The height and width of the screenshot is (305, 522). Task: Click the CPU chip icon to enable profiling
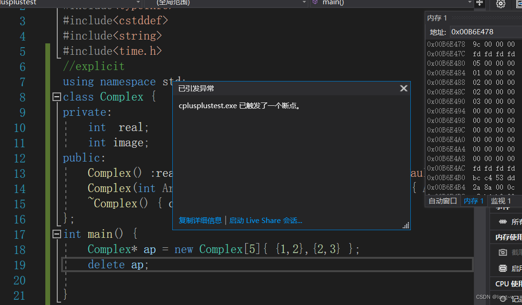click(x=503, y=268)
